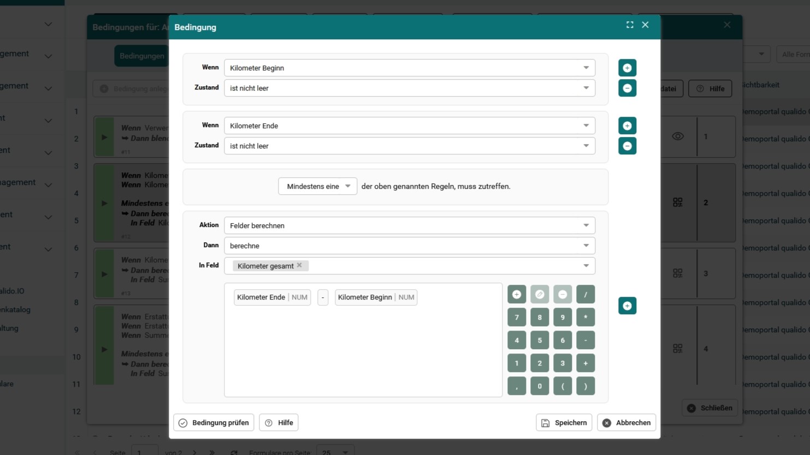810x455 pixels.
Task: Cancel with Abbrechen button
Action: (x=626, y=423)
